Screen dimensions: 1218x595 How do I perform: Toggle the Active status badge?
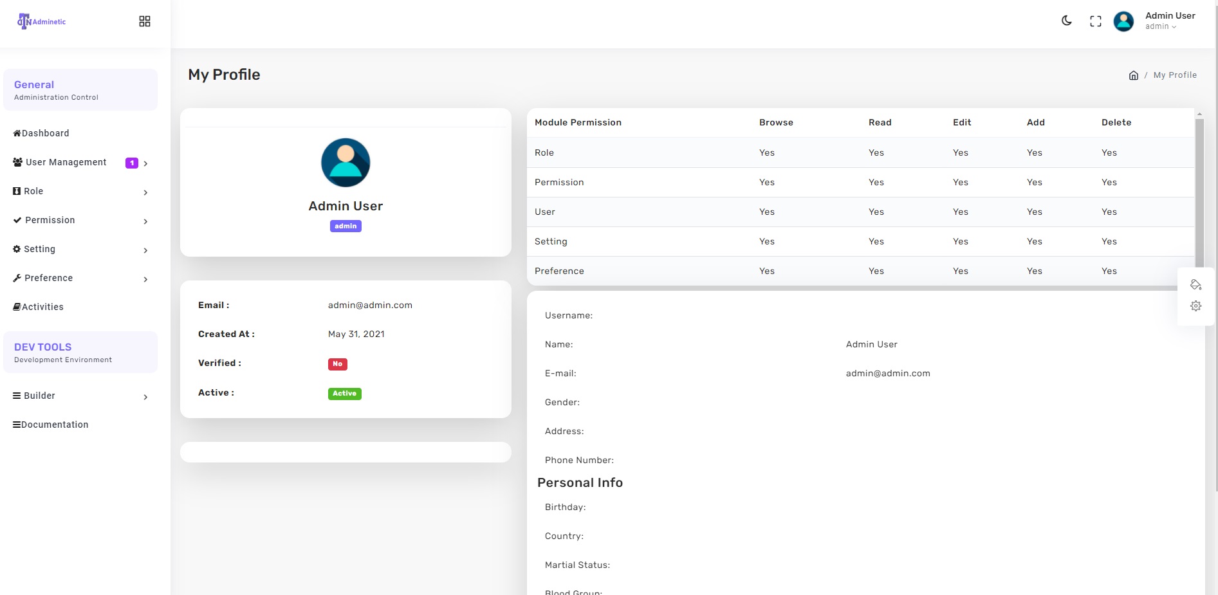(344, 393)
